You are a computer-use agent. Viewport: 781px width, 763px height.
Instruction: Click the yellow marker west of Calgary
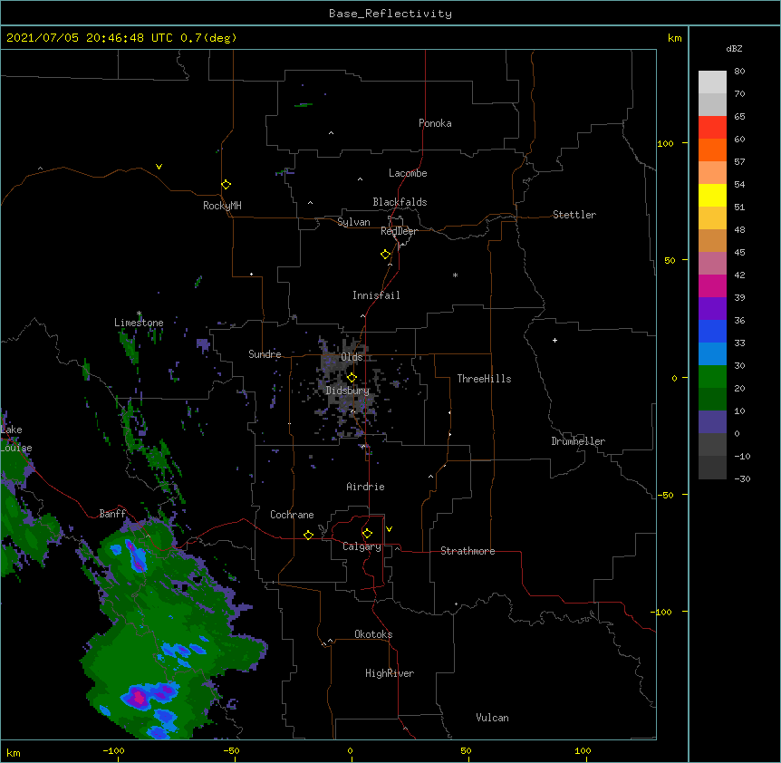tap(308, 535)
